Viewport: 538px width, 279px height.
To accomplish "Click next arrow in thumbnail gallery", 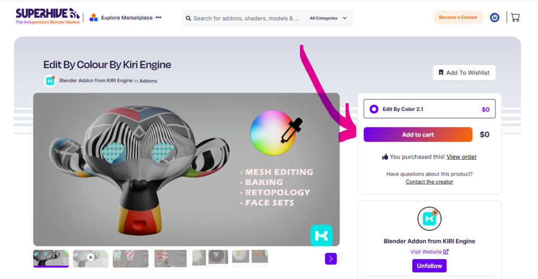I will (x=330, y=259).
